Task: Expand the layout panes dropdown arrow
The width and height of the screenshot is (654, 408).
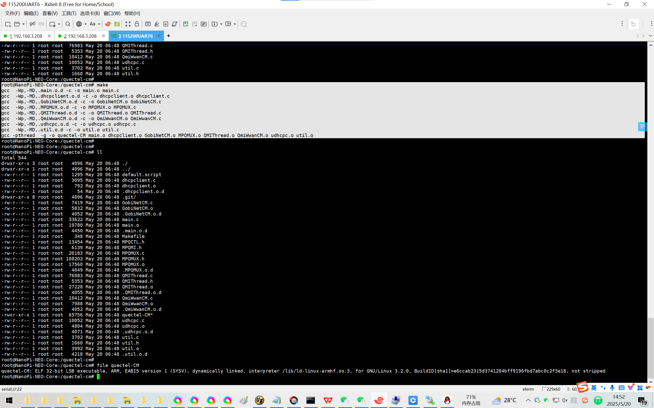Action: [x=235, y=24]
